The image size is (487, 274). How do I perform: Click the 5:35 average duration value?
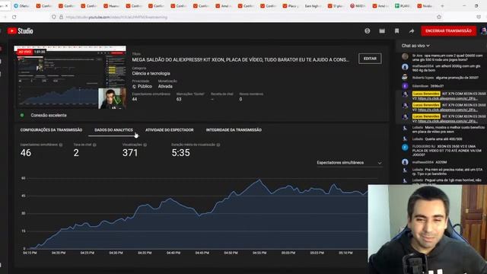coord(180,153)
